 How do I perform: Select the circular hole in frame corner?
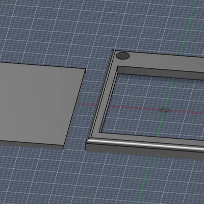(123, 56)
